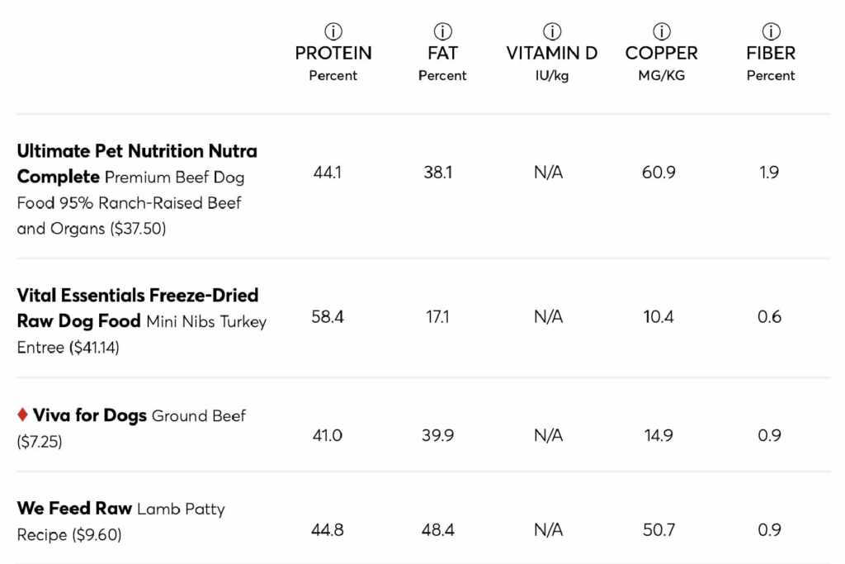Click the red diamond beside Viva for Dogs

pyautogui.click(x=22, y=415)
